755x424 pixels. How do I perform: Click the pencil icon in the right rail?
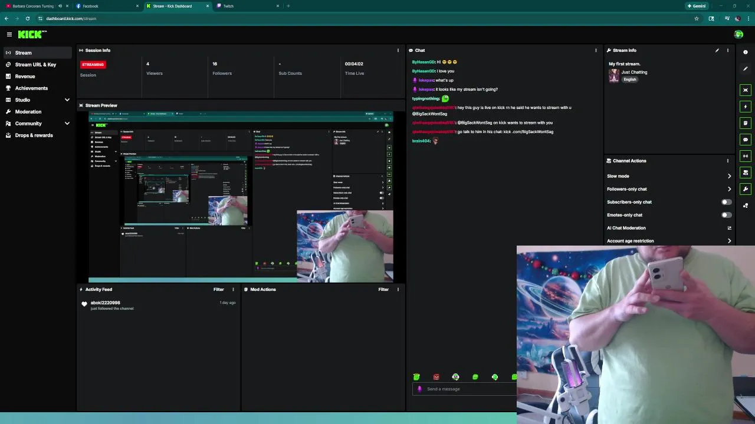pyautogui.click(x=746, y=69)
